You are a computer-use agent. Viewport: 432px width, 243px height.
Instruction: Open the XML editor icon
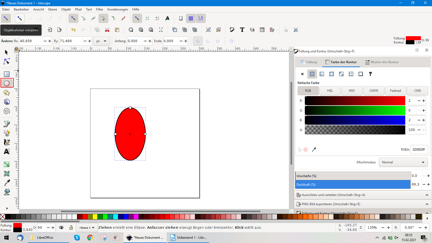262,30
